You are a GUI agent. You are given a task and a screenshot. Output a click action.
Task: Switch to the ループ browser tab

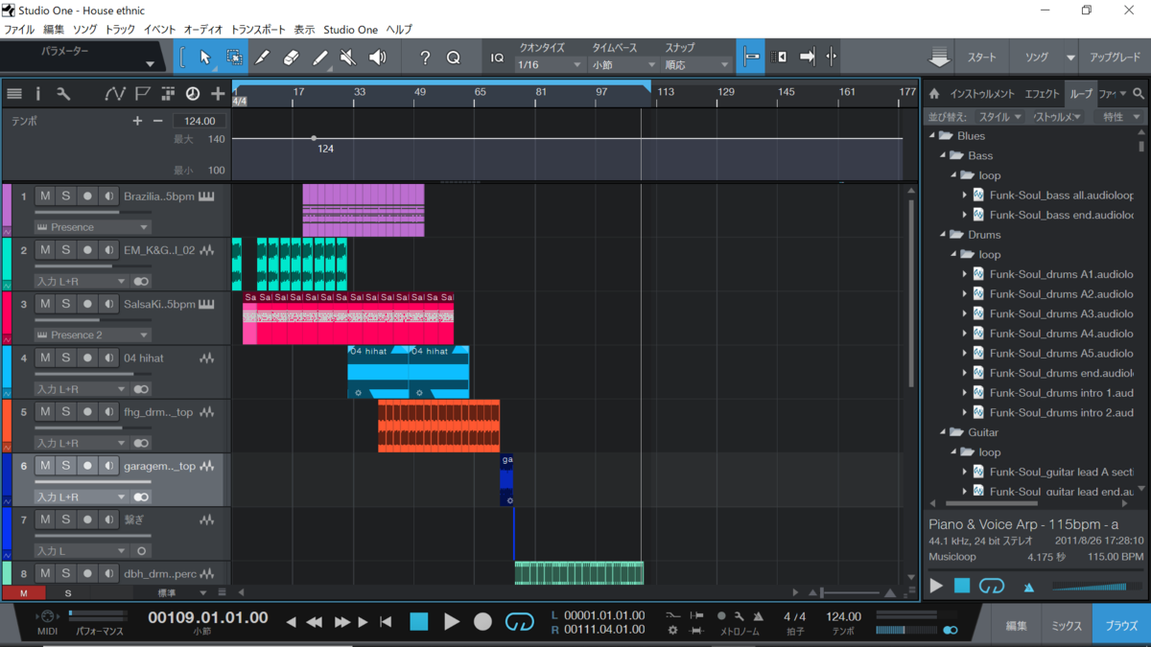[x=1081, y=94]
